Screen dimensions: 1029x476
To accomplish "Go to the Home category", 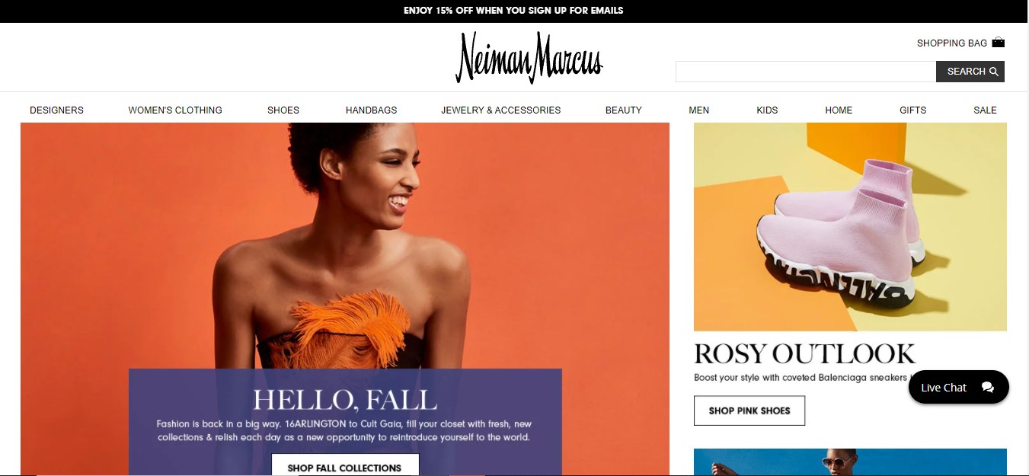I will [x=839, y=110].
